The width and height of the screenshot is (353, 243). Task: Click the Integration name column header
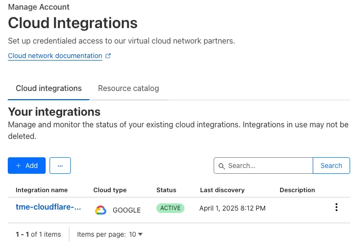[42, 190]
